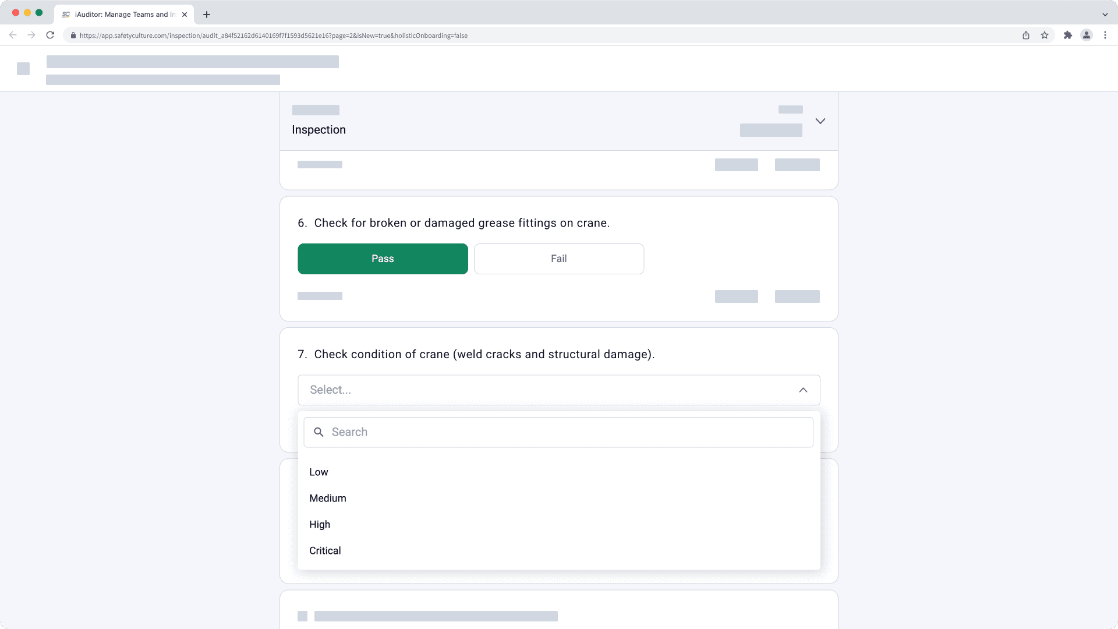Viewport: 1118px width, 629px height.
Task: Click the search magnifier in the dropdown
Action: (319, 432)
